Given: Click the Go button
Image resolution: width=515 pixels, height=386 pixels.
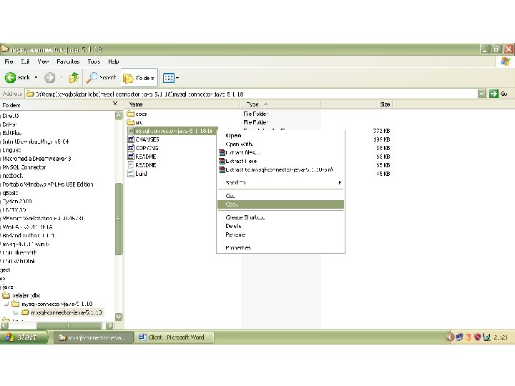Looking at the screenshot, I should pos(499,94).
